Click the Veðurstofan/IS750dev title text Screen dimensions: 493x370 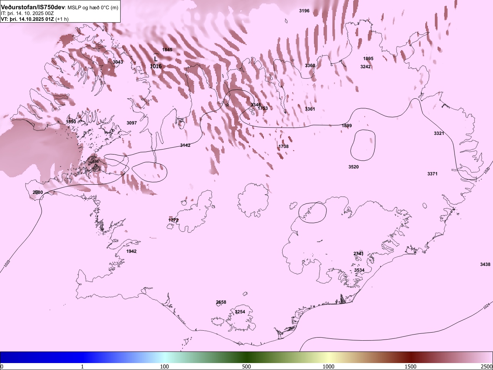click(33, 7)
